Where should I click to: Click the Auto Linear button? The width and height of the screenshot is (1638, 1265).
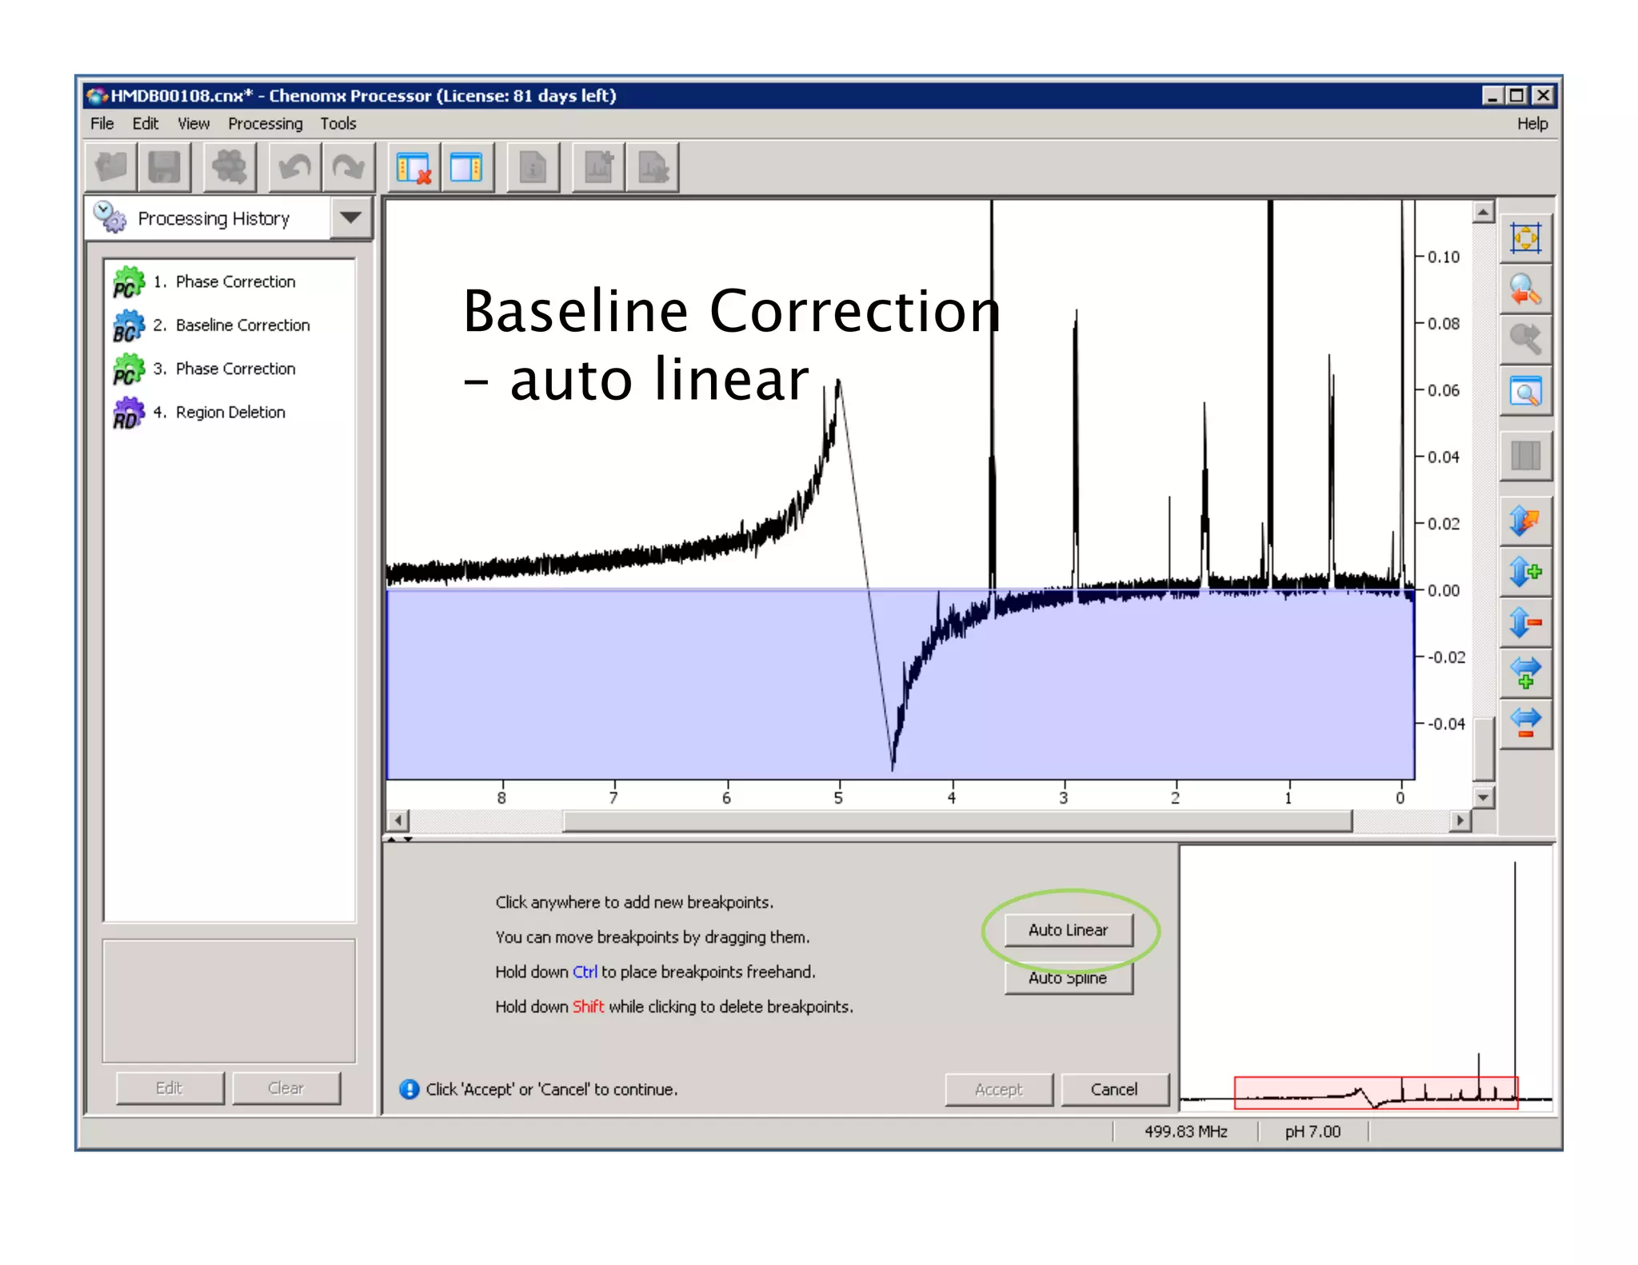(x=1069, y=930)
